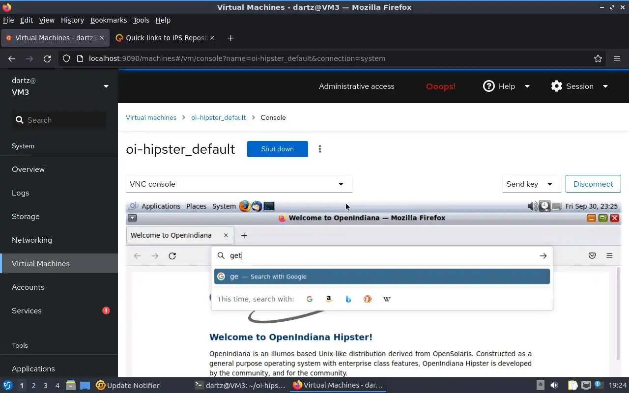
Task: Expand the Session menu
Action: pos(580,86)
